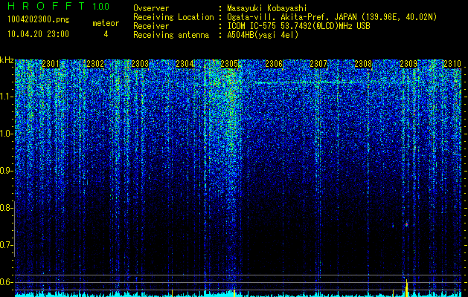The width and height of the screenshot is (468, 297).
Task: Click the name Masayuki Kobayashi
Action: click(x=267, y=8)
